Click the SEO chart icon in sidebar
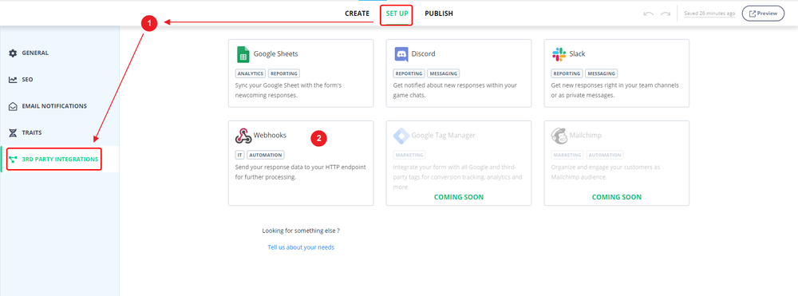The height and width of the screenshot is (296, 798). pyautogui.click(x=13, y=80)
